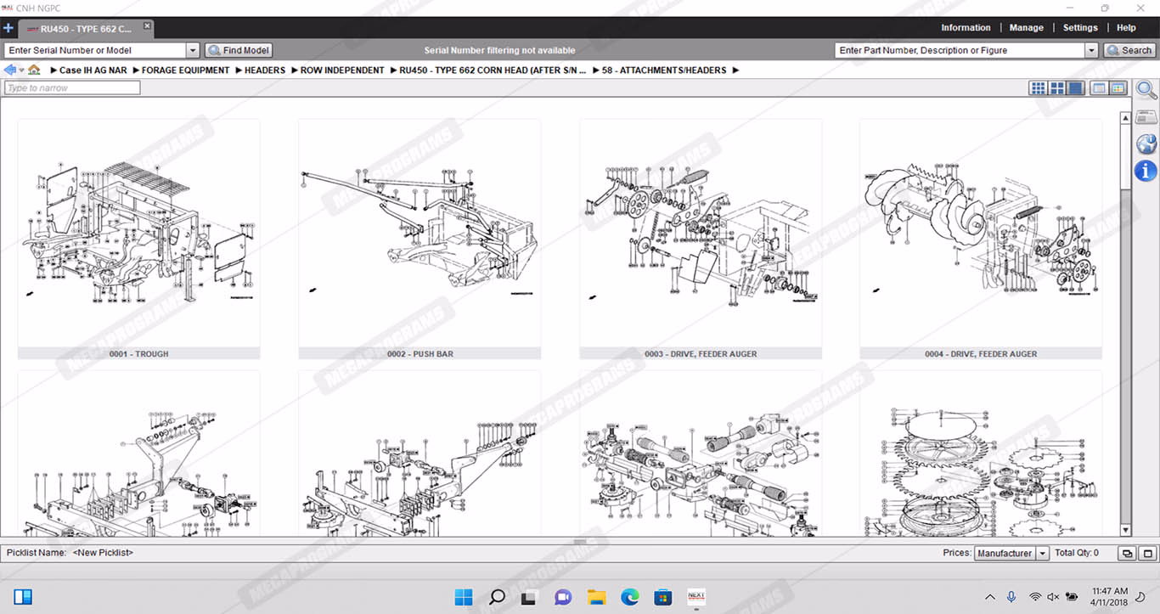Click the vertical scrollbar down arrow
Image resolution: width=1160 pixels, height=614 pixels.
click(x=1125, y=530)
